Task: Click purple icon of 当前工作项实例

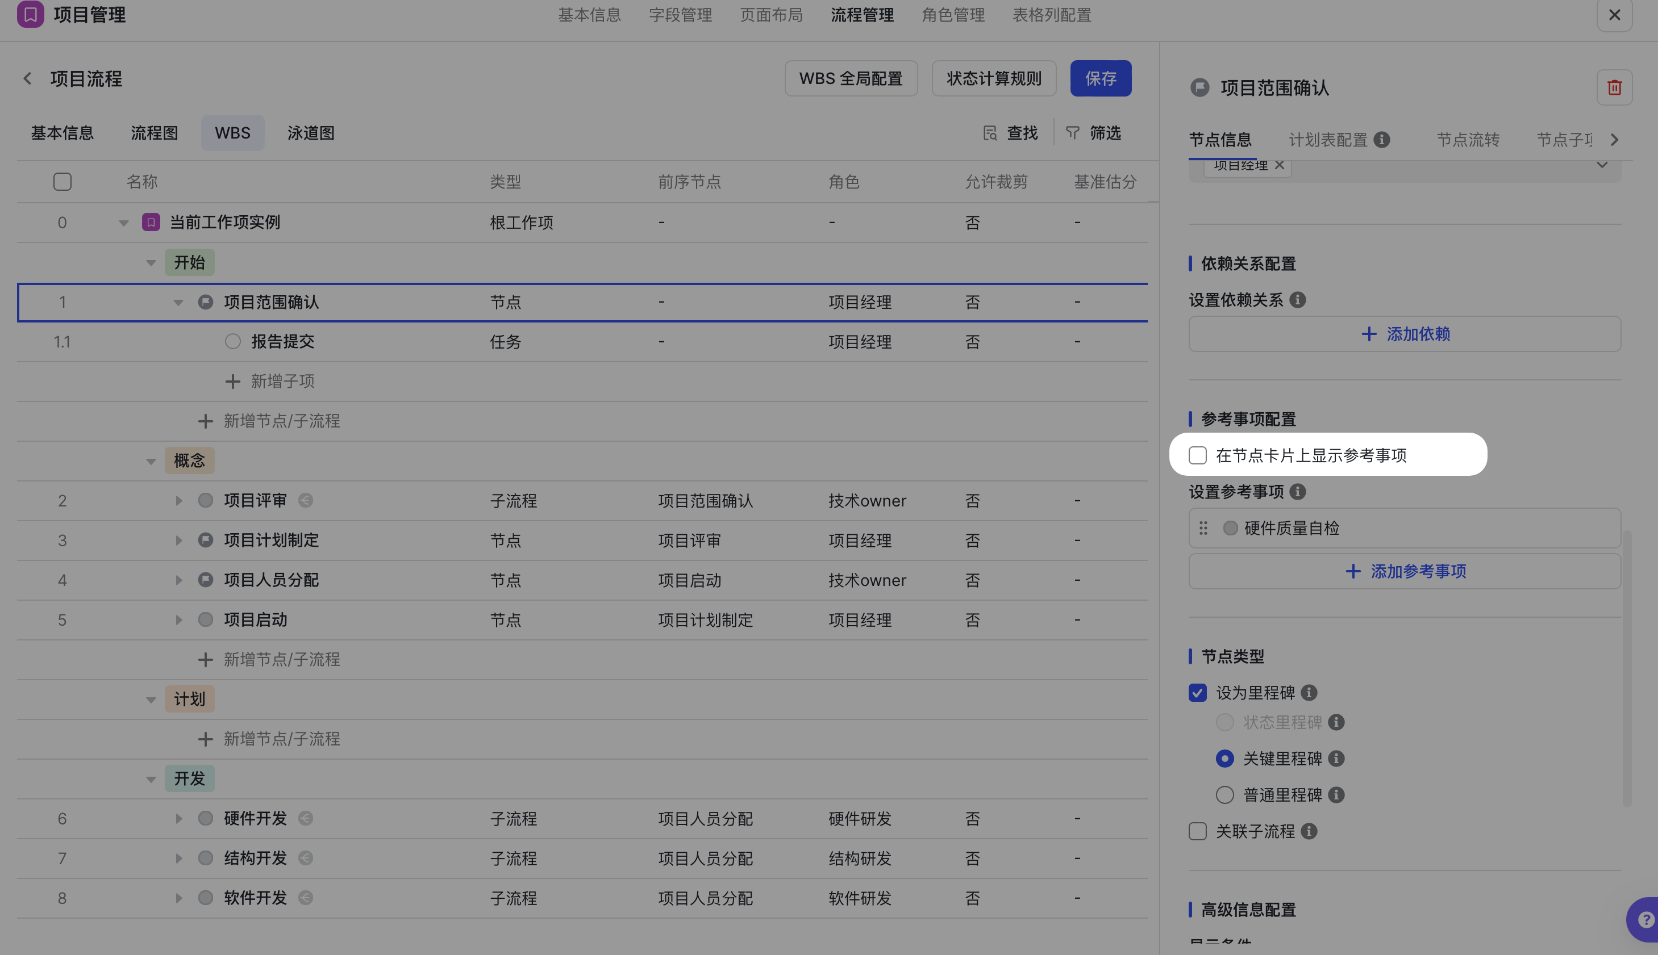Action: click(151, 223)
